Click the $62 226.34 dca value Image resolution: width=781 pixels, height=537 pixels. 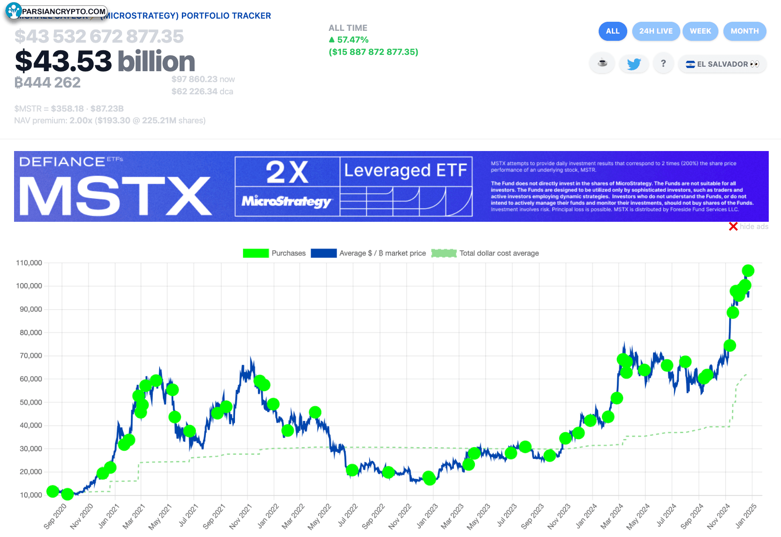tap(202, 92)
